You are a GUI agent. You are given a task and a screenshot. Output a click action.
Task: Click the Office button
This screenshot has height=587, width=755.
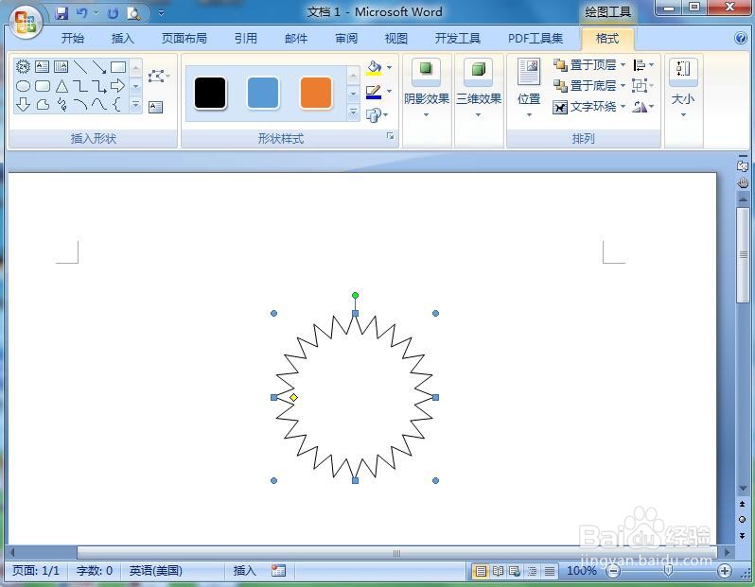pyautogui.click(x=25, y=22)
